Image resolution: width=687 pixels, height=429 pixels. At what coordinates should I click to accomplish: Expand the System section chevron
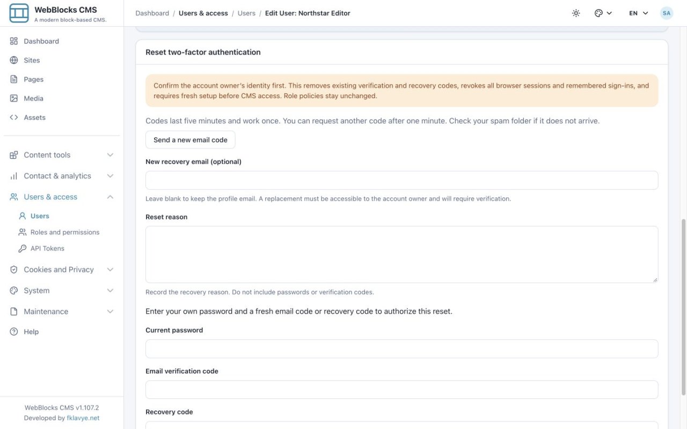coord(110,291)
